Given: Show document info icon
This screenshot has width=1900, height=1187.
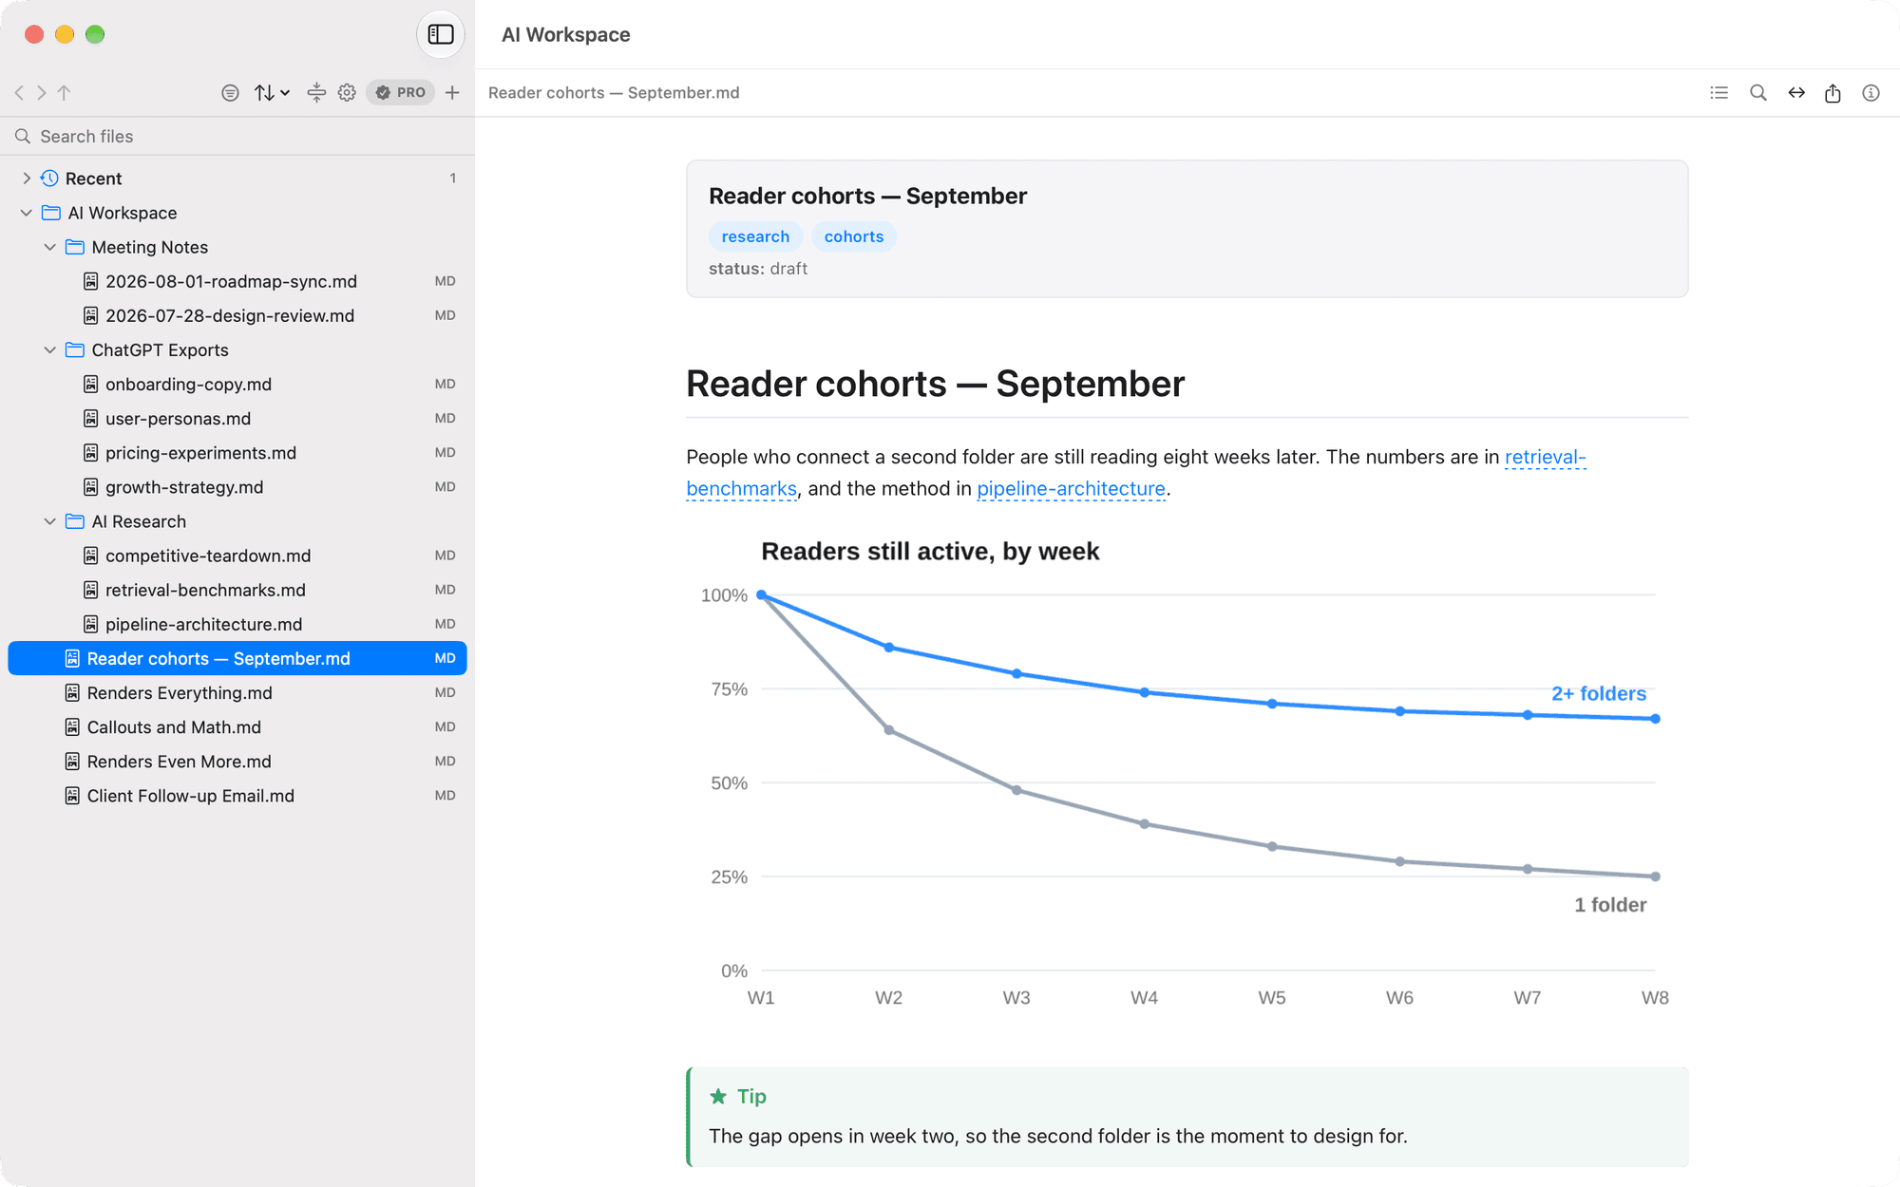Looking at the screenshot, I should pos(1871,93).
